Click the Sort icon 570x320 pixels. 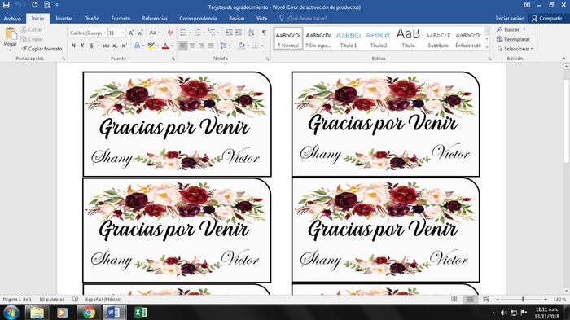(251, 33)
